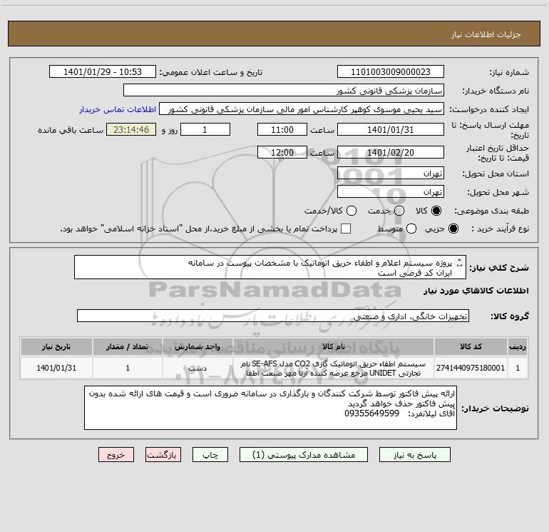This screenshot has height=532, width=549.
Task: Click the توضیحات خریدار text area
Action: 270,408
